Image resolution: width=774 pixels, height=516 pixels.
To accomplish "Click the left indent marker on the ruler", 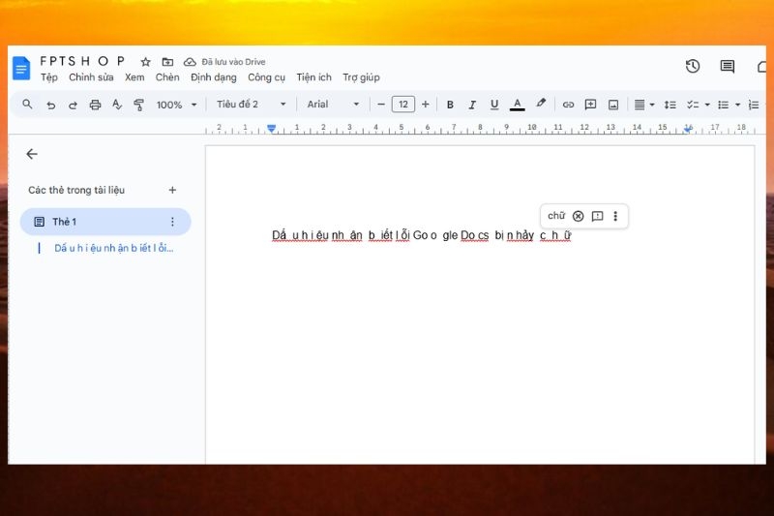I will pos(272,129).
